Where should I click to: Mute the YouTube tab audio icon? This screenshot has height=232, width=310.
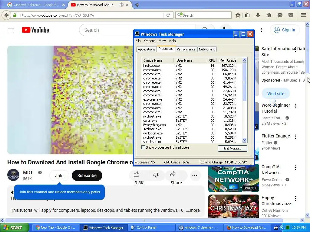121,5
